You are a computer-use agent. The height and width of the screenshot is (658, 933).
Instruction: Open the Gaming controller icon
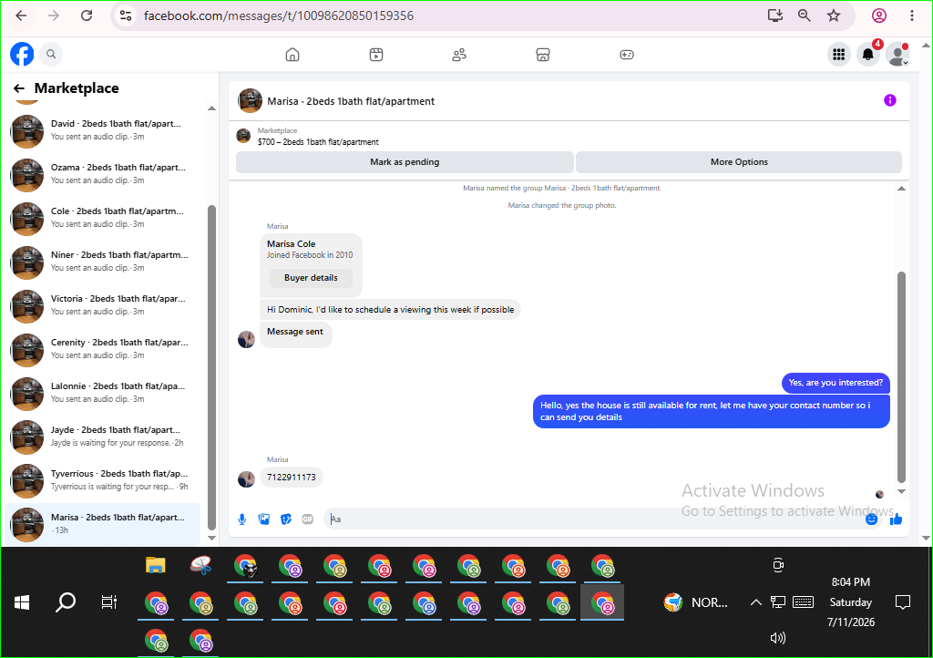pos(627,55)
